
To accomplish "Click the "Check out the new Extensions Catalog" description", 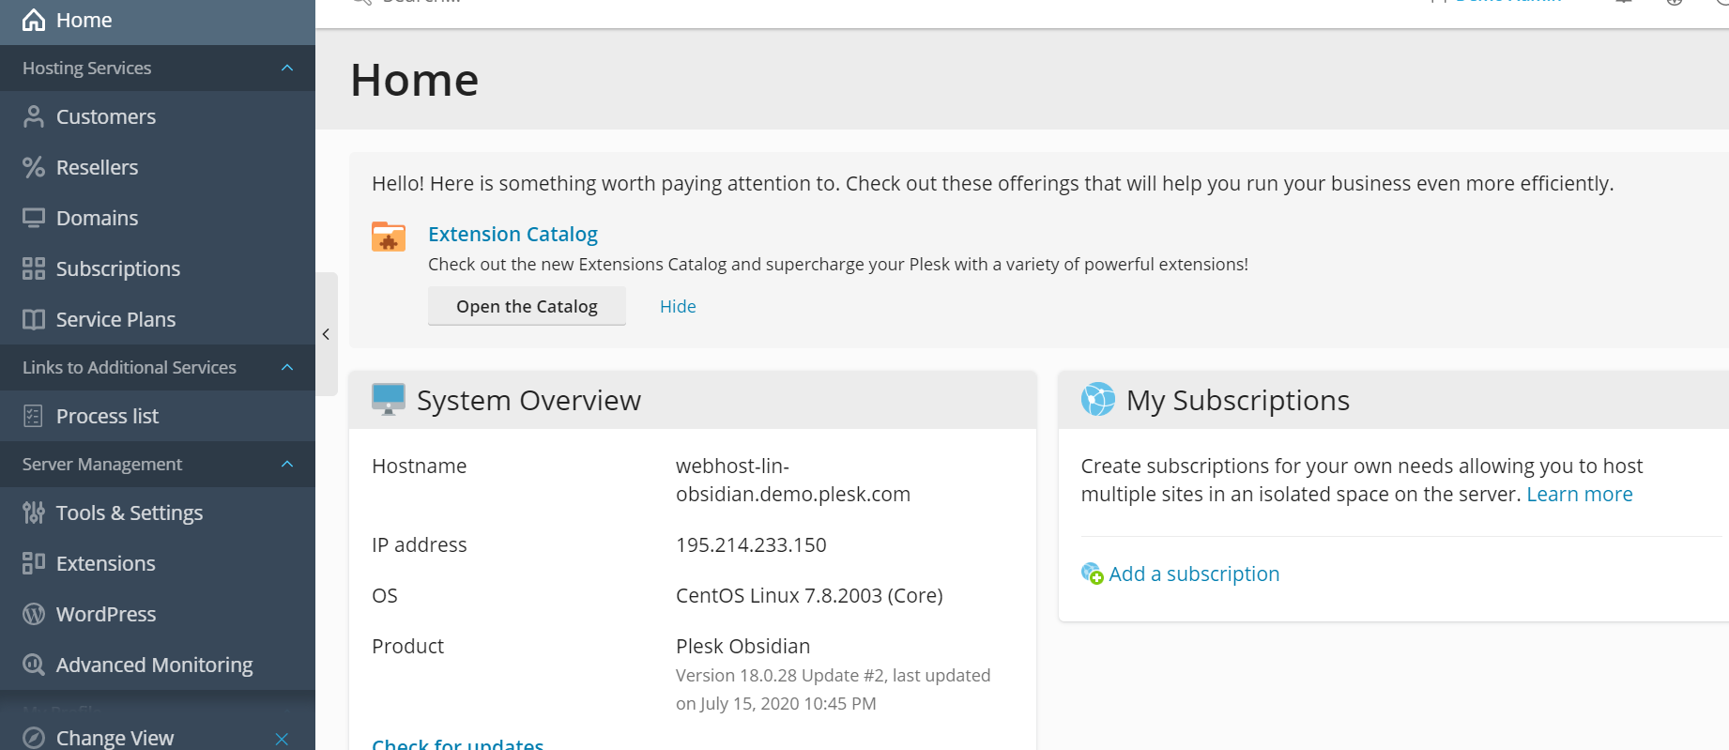I will [x=838, y=264].
